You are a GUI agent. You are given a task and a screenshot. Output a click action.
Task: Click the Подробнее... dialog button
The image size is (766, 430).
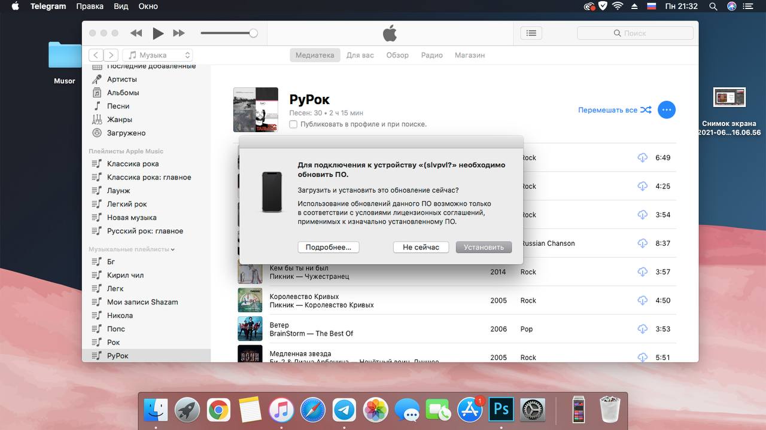click(329, 247)
